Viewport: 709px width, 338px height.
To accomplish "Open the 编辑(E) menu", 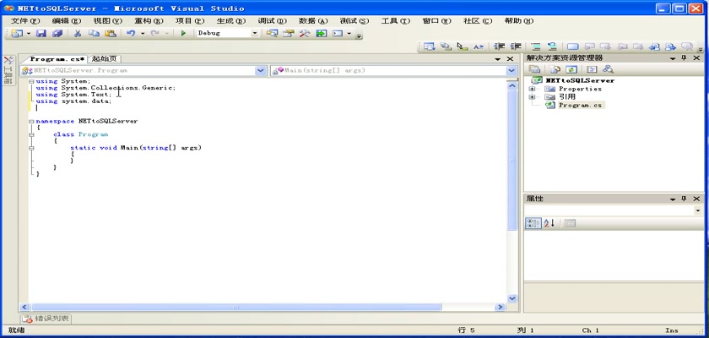I will (67, 21).
